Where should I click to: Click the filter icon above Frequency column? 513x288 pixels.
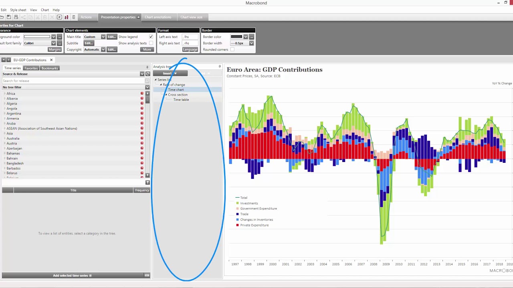[147, 182]
